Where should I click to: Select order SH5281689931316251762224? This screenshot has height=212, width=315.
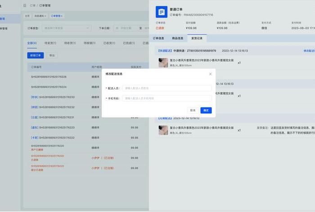[49, 87]
